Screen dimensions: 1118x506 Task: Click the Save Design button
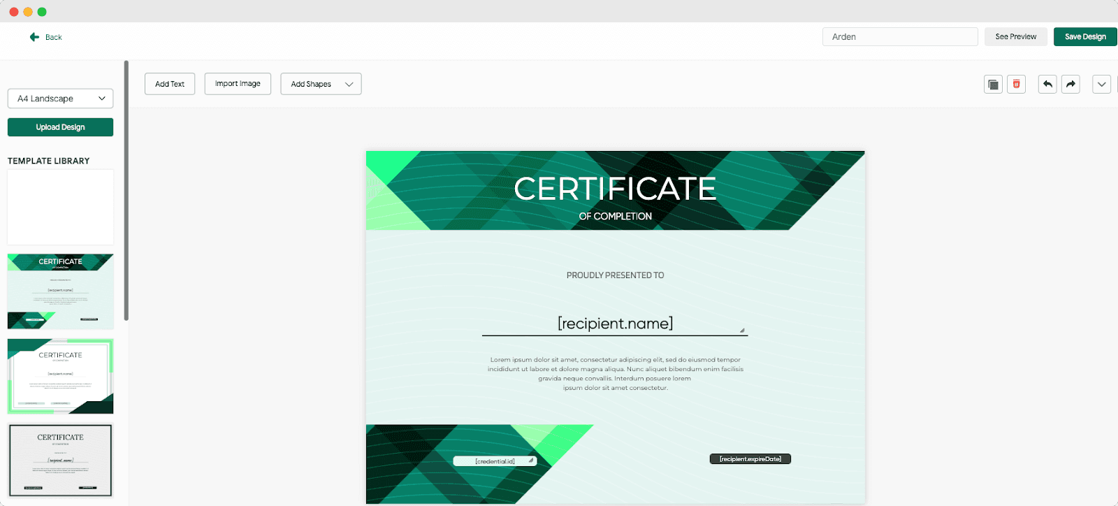tap(1085, 37)
